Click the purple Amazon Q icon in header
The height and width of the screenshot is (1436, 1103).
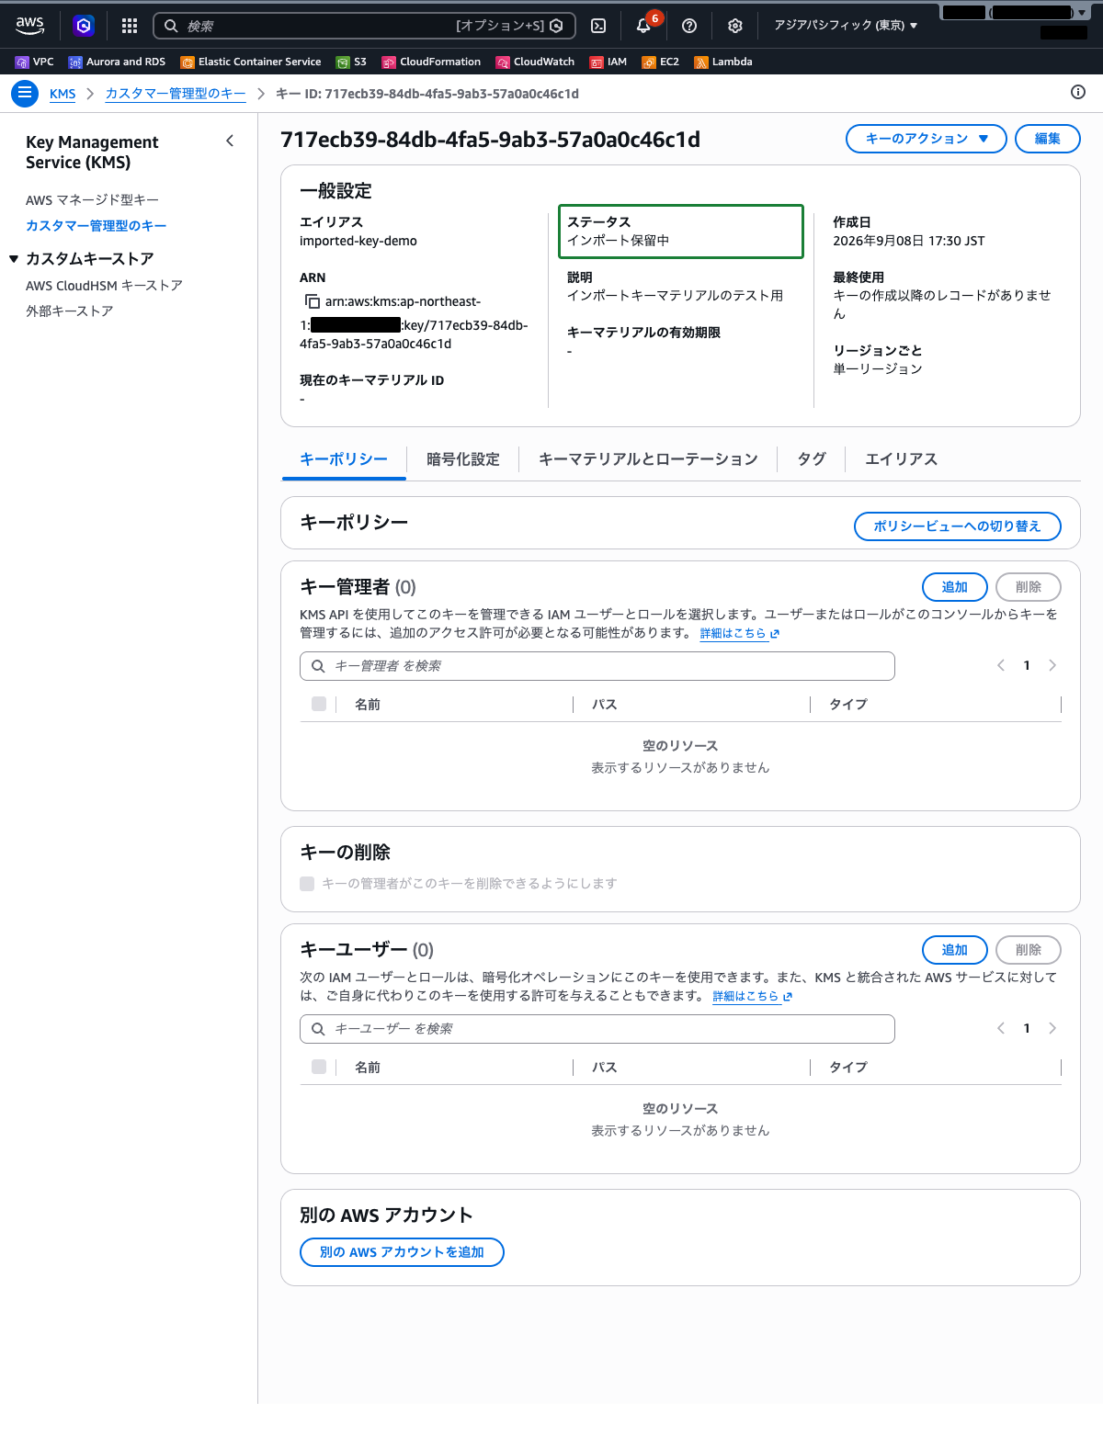tap(84, 26)
